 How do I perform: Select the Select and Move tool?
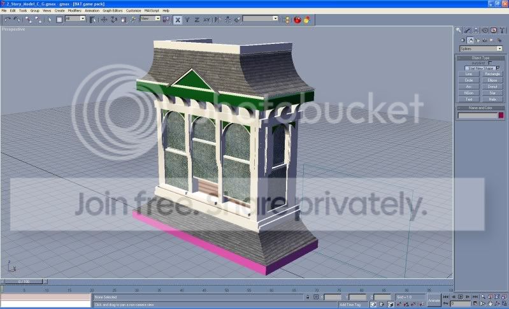[x=104, y=20]
